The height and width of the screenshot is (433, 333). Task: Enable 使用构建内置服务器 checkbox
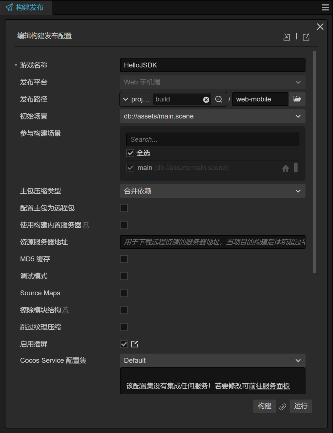point(124,225)
